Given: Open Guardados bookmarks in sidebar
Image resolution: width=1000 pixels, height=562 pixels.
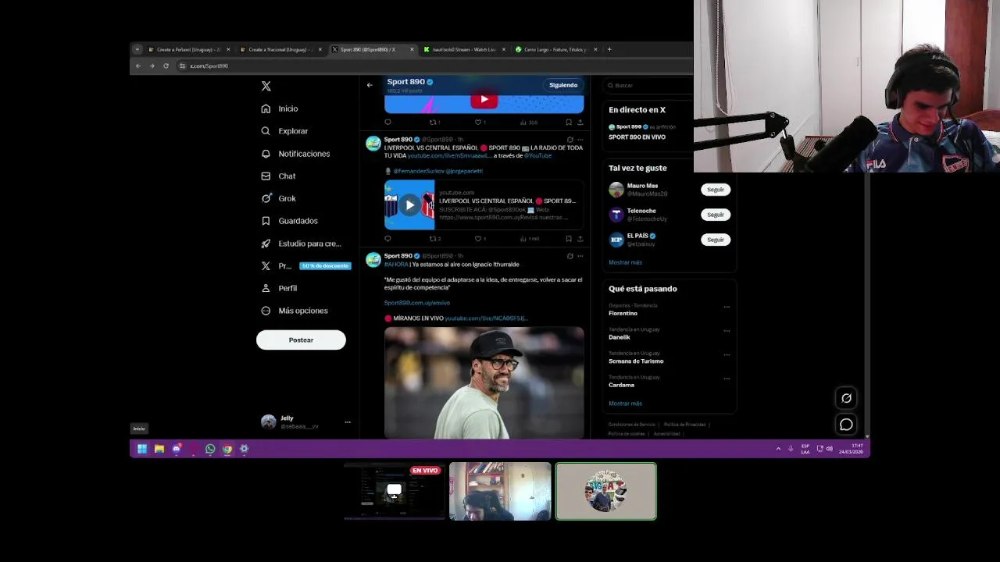Looking at the screenshot, I should click(x=289, y=221).
